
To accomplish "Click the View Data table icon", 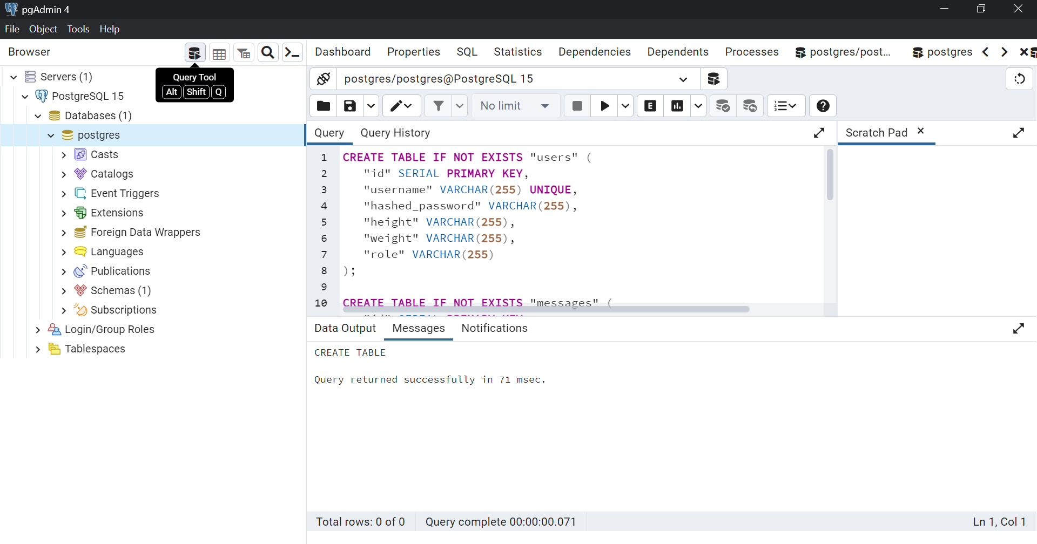I will pyautogui.click(x=219, y=53).
